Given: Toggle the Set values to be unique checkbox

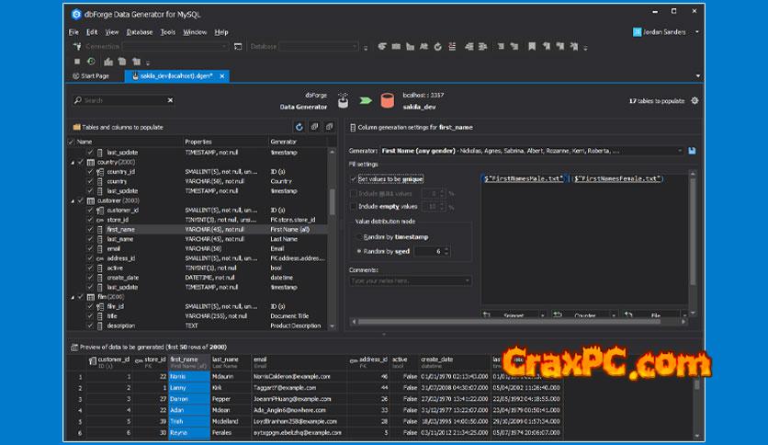Looking at the screenshot, I should pos(353,179).
